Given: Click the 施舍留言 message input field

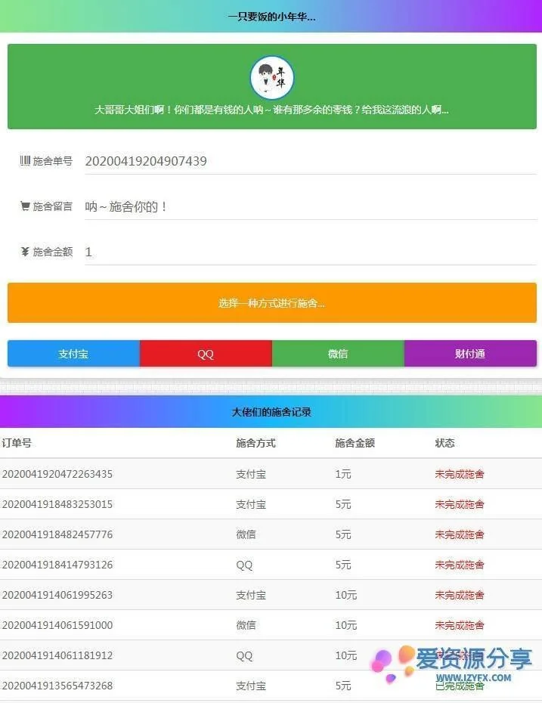Looking at the screenshot, I should [310, 206].
